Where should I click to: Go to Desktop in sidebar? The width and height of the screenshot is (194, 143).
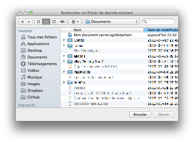coord(31,50)
